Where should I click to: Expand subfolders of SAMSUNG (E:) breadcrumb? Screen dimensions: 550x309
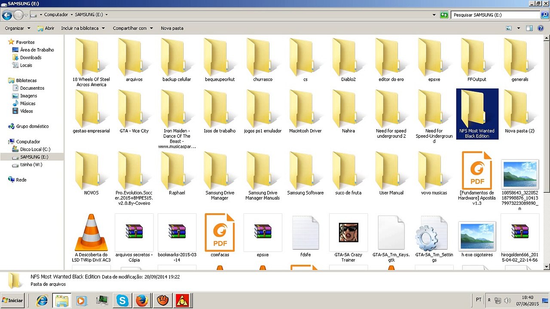click(106, 15)
